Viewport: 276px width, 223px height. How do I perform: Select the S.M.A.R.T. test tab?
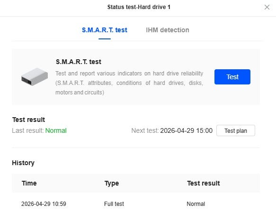coord(105,30)
